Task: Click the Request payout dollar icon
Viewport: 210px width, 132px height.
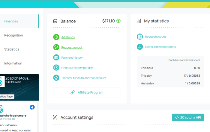Action: coord(56,47)
